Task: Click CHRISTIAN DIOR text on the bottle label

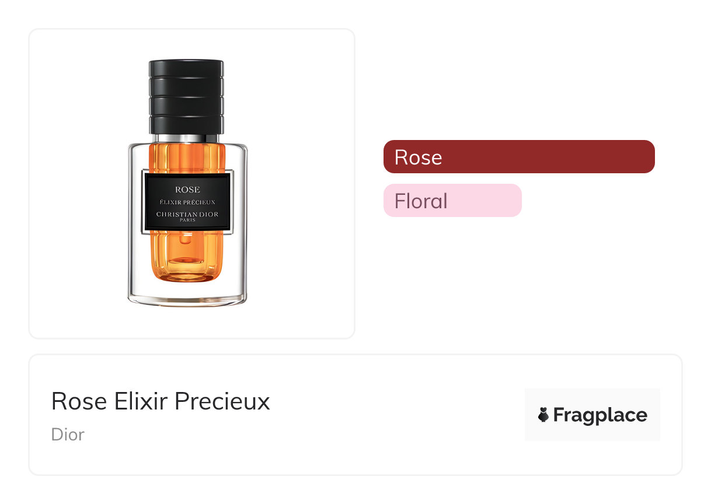Action: (x=187, y=215)
